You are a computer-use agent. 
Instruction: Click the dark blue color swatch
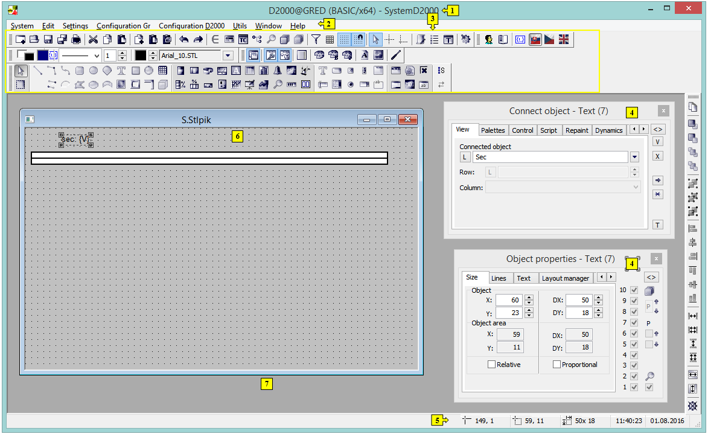[42, 56]
